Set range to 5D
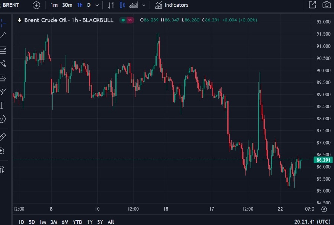 point(32,222)
